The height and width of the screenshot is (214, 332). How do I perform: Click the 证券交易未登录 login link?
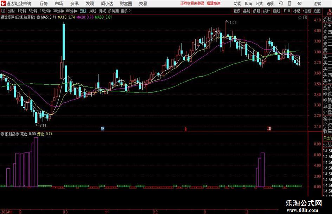192,4
